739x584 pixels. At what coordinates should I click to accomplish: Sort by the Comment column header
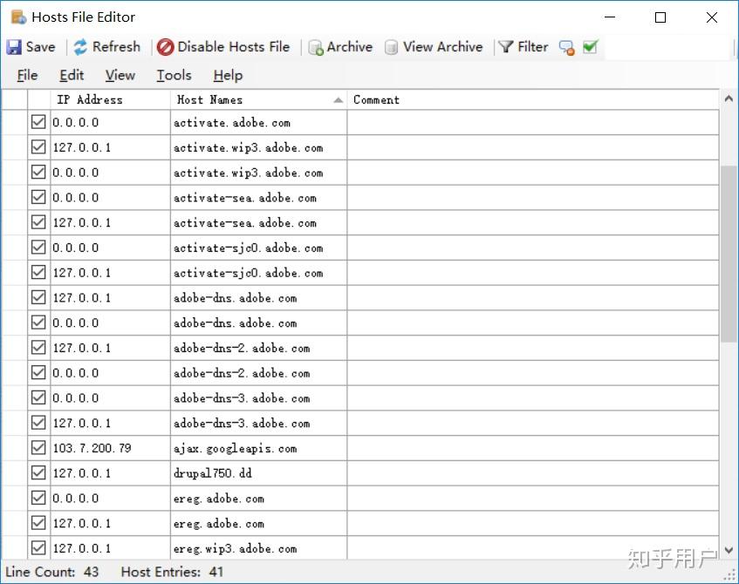pos(533,100)
